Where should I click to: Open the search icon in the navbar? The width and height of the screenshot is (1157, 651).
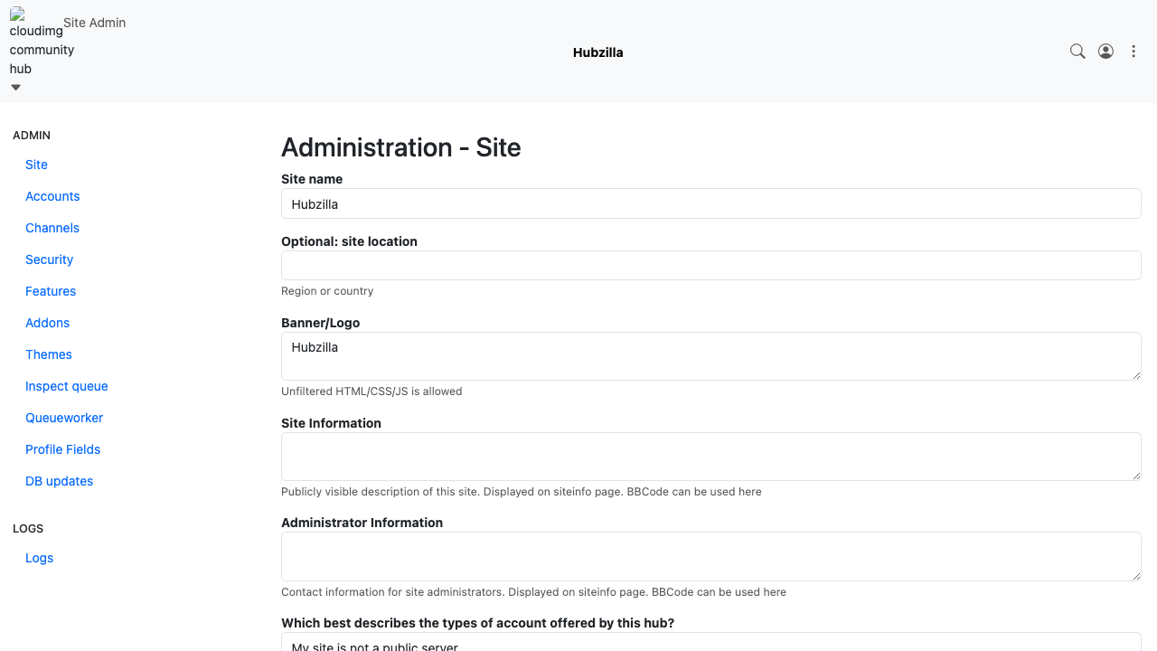coord(1077,52)
